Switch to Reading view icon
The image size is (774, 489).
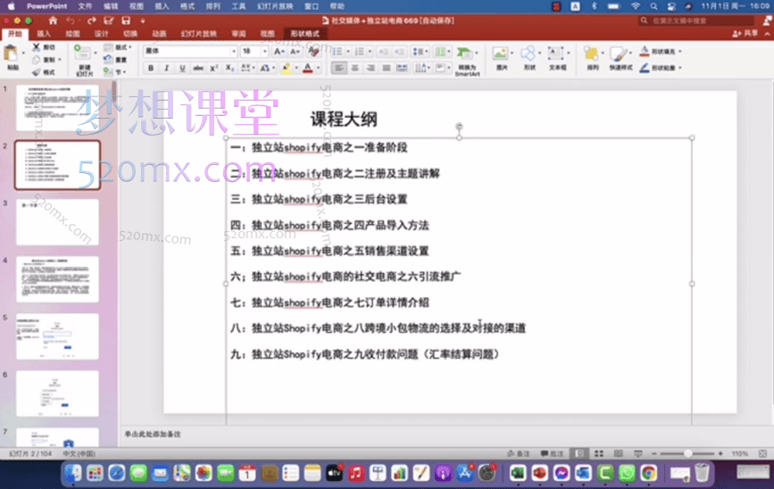618,453
